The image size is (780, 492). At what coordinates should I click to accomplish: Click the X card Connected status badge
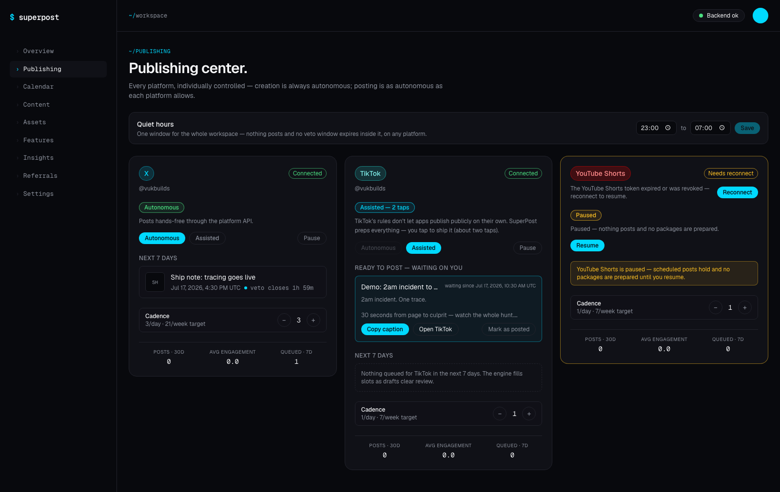307,173
